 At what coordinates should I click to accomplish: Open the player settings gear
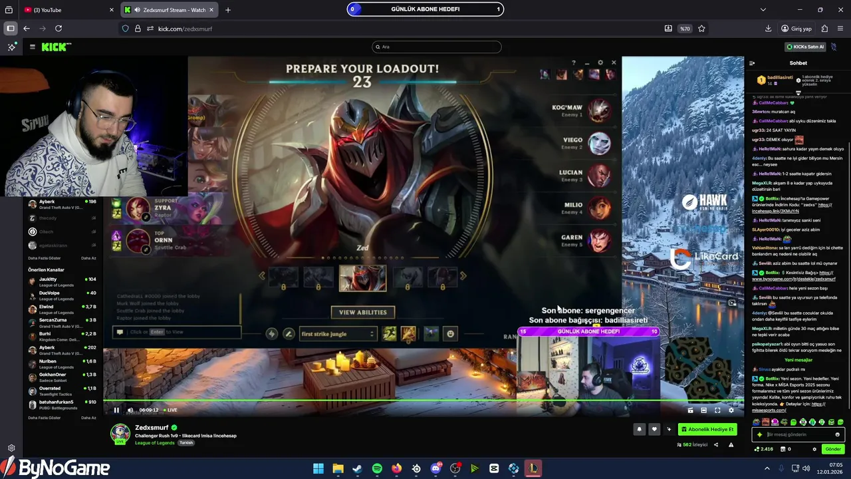tap(731, 410)
